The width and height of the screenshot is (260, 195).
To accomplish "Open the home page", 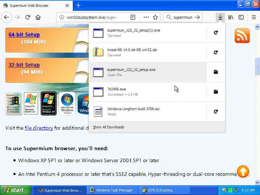I will coord(38,17).
